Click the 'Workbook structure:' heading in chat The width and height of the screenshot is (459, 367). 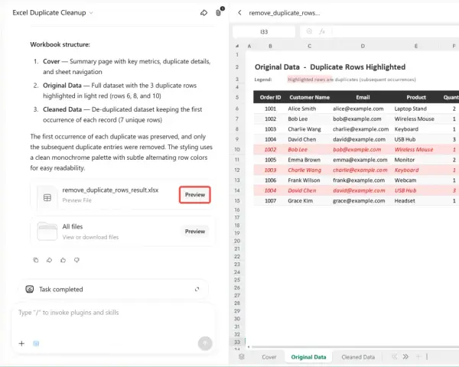click(x=60, y=44)
